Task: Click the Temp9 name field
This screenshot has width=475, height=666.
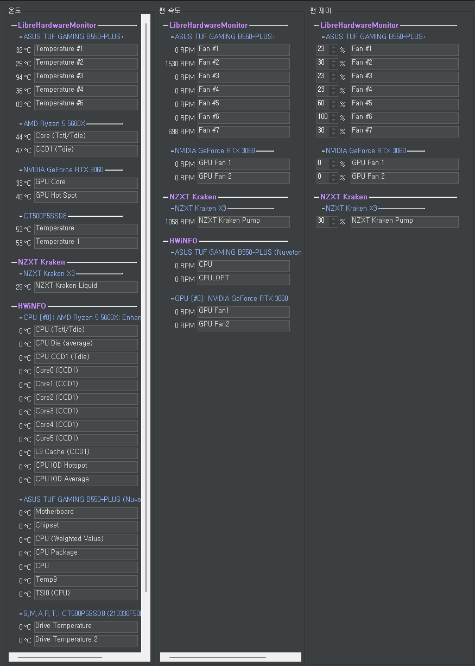Action: 86,581
